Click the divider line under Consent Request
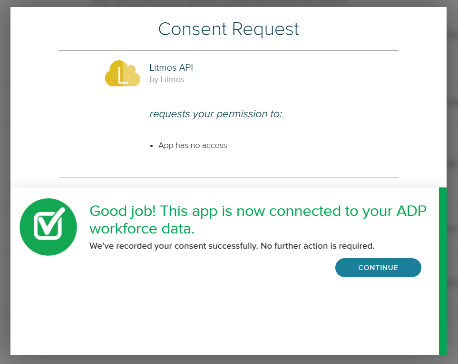 coord(228,51)
